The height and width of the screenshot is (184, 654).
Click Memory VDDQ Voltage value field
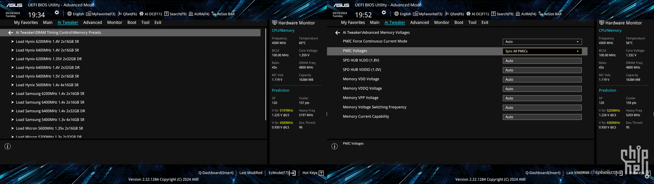point(542,89)
